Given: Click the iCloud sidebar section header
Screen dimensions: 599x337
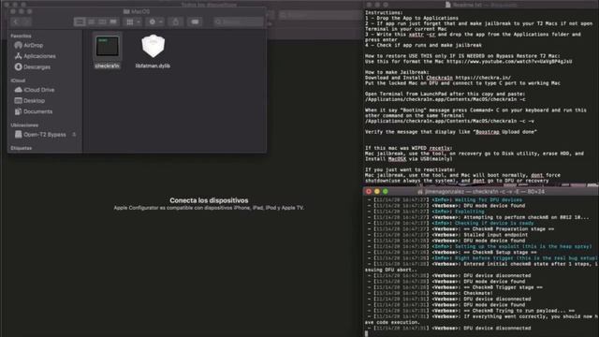Looking at the screenshot, I should (18, 81).
